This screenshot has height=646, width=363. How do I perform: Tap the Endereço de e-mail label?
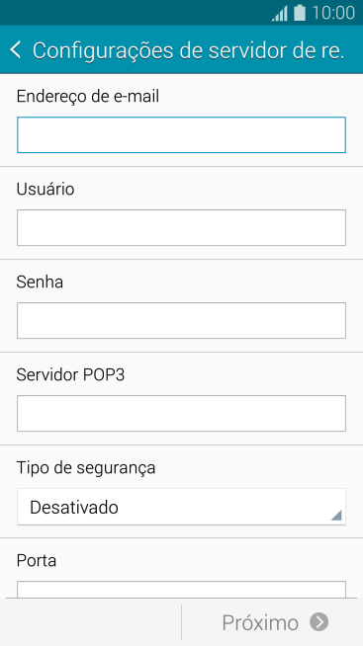tap(88, 97)
